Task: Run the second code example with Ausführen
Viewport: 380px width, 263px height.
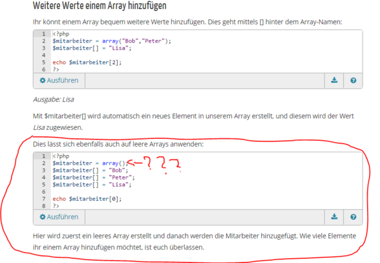Action: tap(59, 217)
